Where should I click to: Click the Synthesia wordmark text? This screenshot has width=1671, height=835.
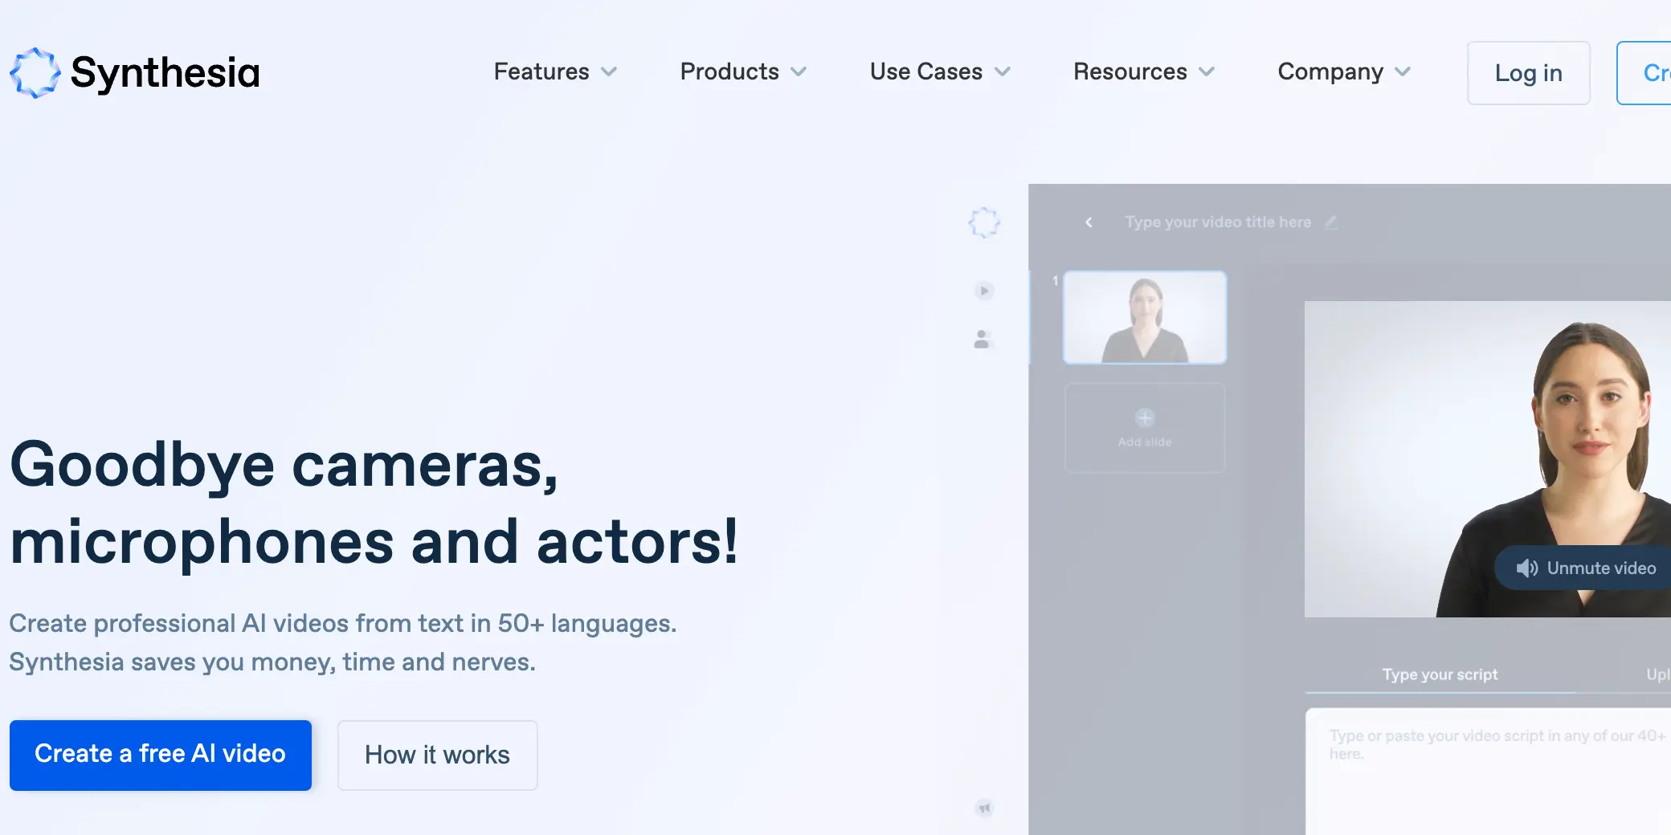coord(165,73)
